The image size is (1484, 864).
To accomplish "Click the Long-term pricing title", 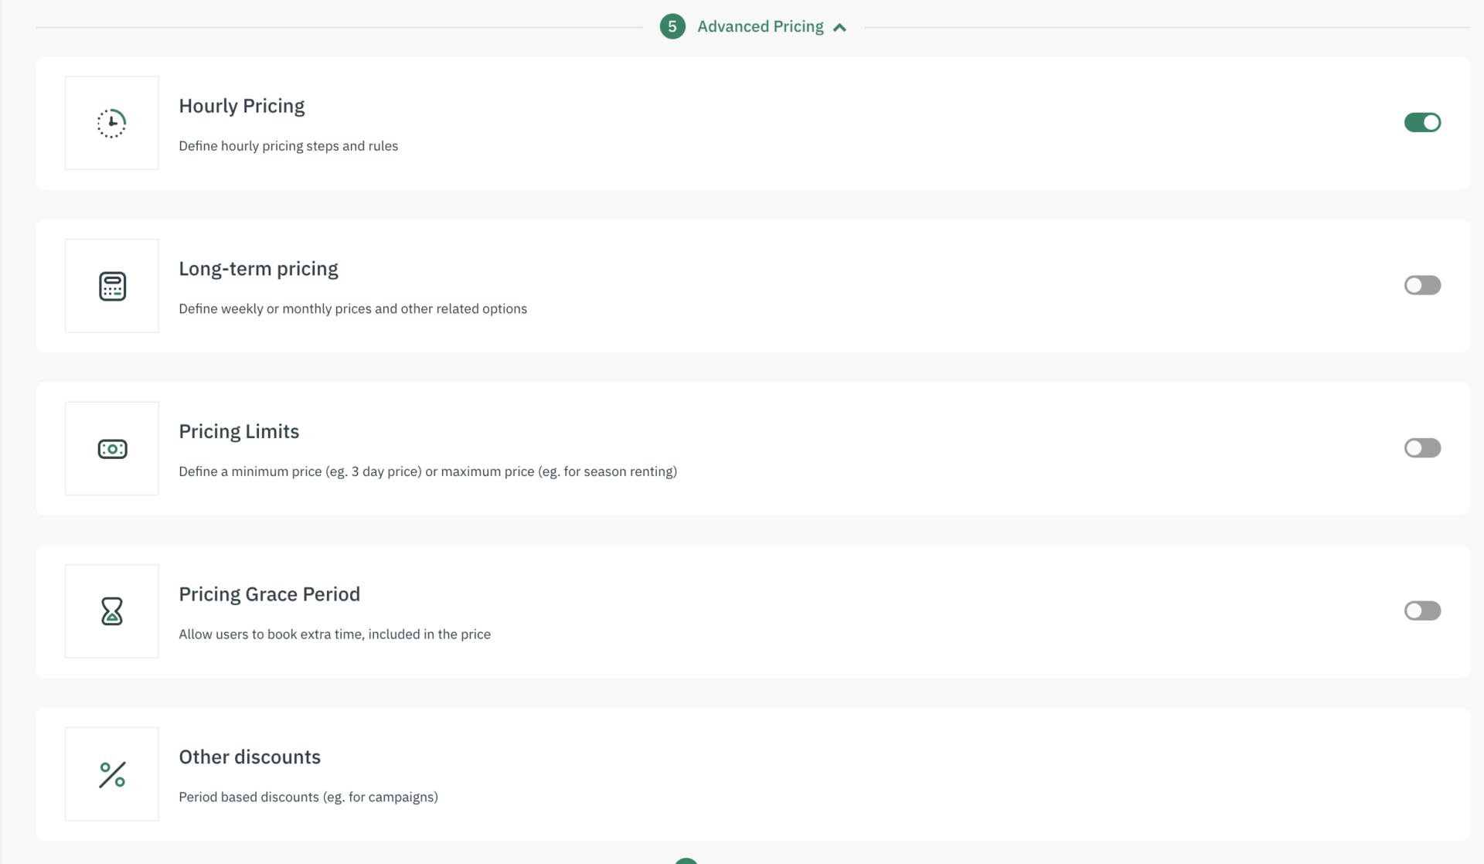I will (258, 268).
